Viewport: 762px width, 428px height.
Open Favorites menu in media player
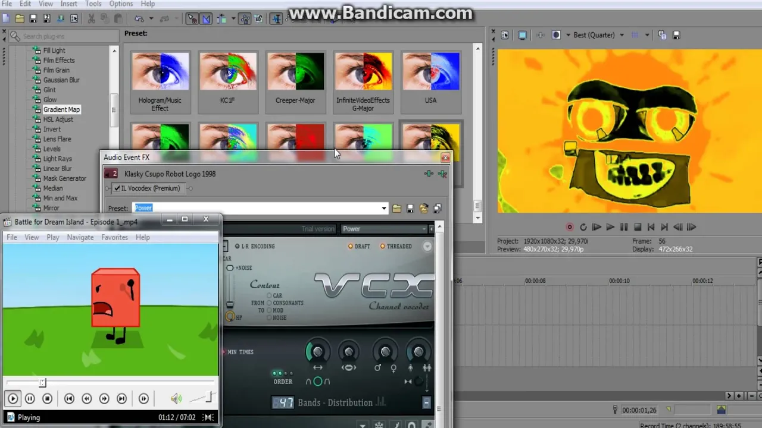(114, 237)
